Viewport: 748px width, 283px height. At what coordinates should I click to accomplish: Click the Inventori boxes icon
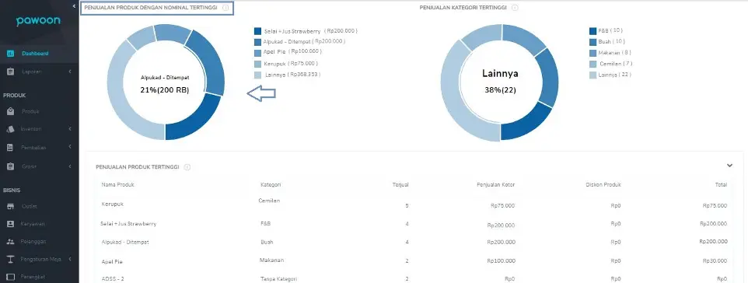(10, 129)
